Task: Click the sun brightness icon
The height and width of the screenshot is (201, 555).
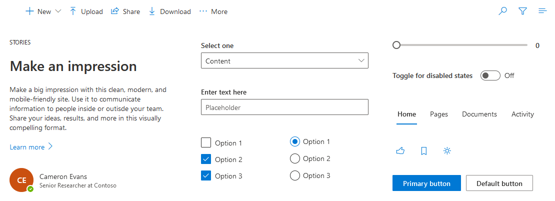Action: pyautogui.click(x=447, y=150)
